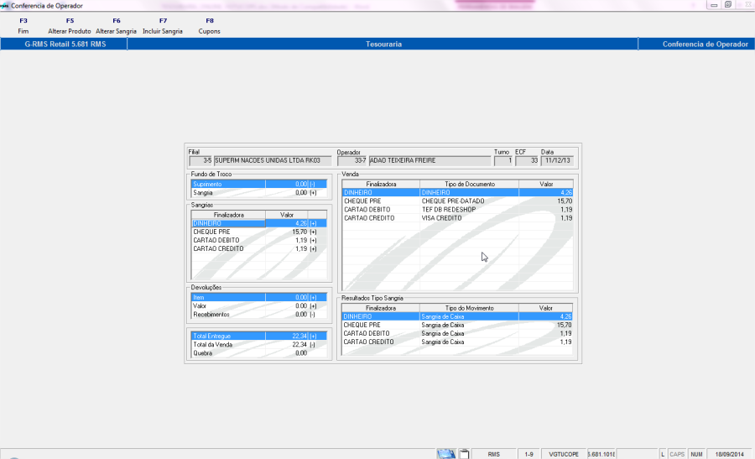The height and width of the screenshot is (459, 755).
Task: Click the network computer icon in status bar
Action: (x=446, y=454)
